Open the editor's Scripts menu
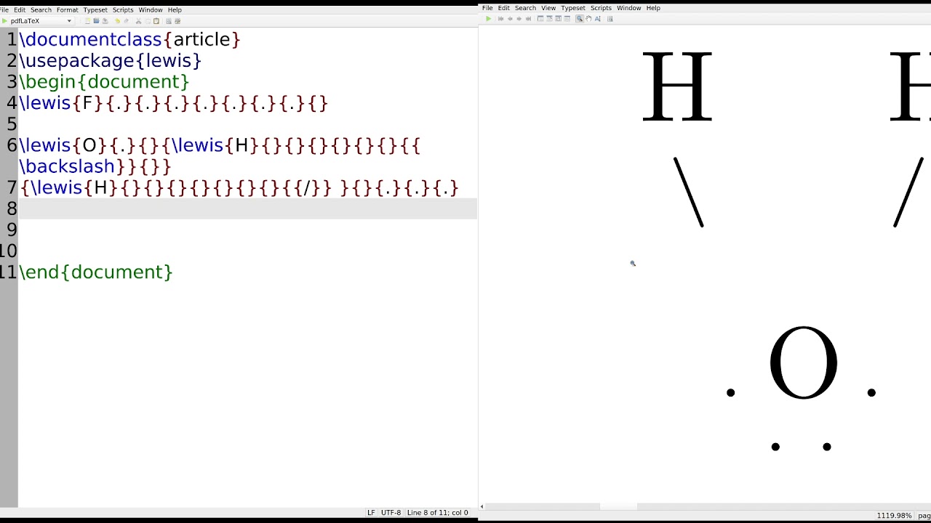Image resolution: width=931 pixels, height=523 pixels. click(123, 10)
